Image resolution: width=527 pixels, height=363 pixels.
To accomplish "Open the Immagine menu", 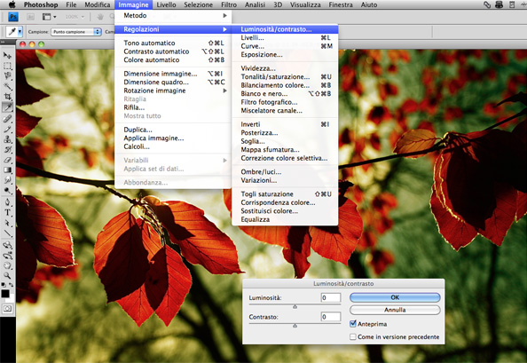I will 133,4.
